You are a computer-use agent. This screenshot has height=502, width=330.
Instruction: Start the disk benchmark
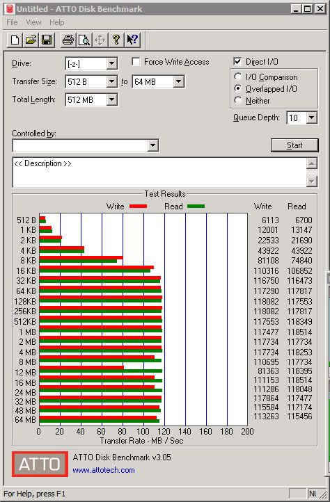tap(294, 145)
